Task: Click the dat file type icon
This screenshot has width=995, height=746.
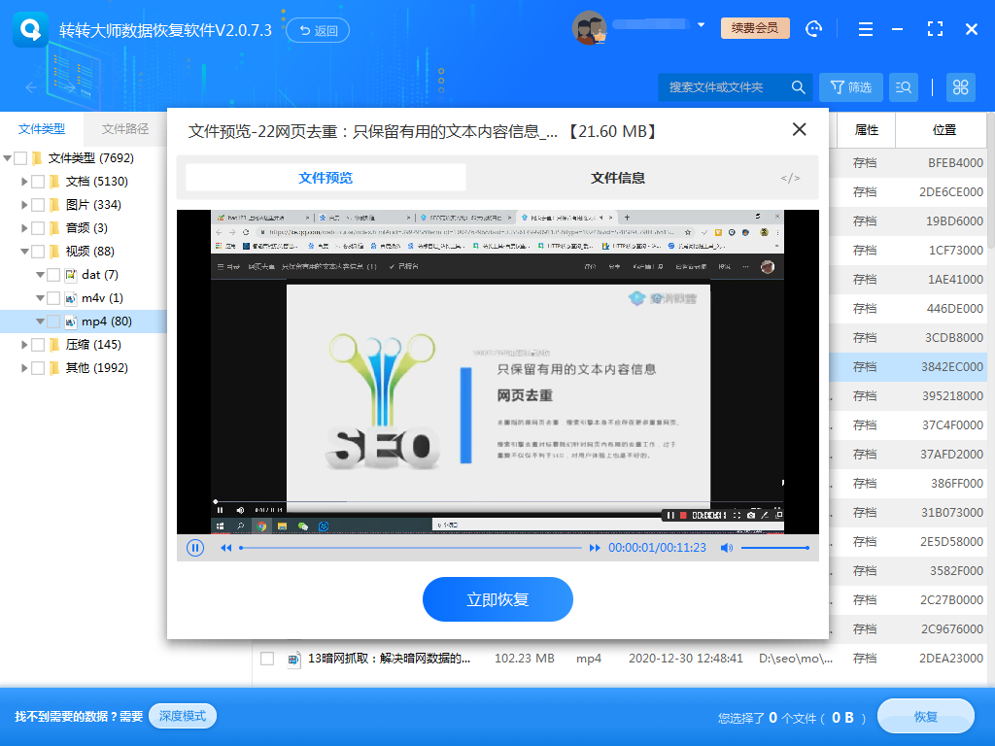Action: (x=71, y=275)
